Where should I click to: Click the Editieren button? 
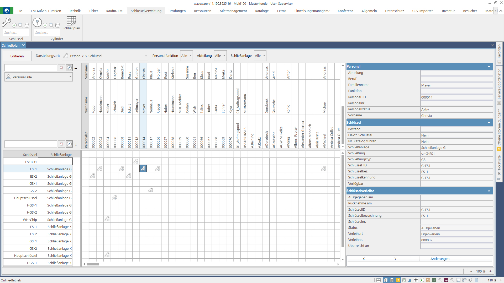click(x=17, y=56)
